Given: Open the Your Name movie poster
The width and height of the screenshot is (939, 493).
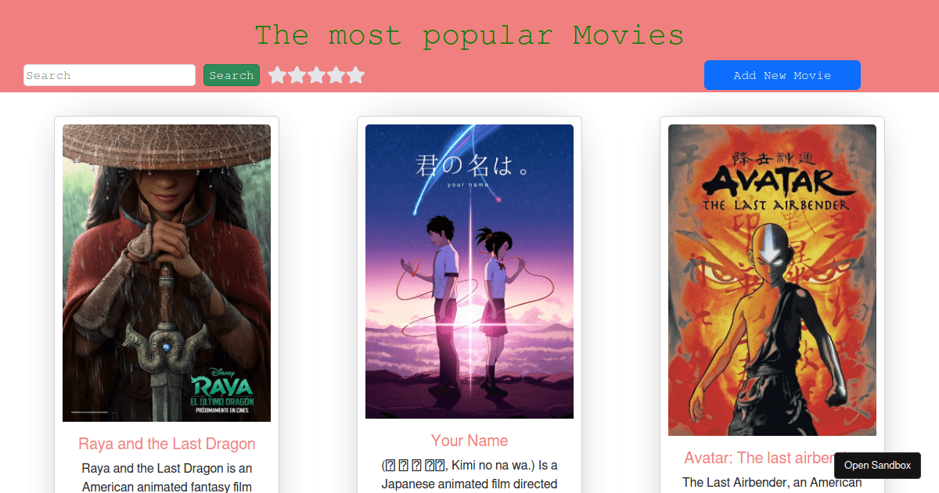Looking at the screenshot, I should pyautogui.click(x=469, y=272).
